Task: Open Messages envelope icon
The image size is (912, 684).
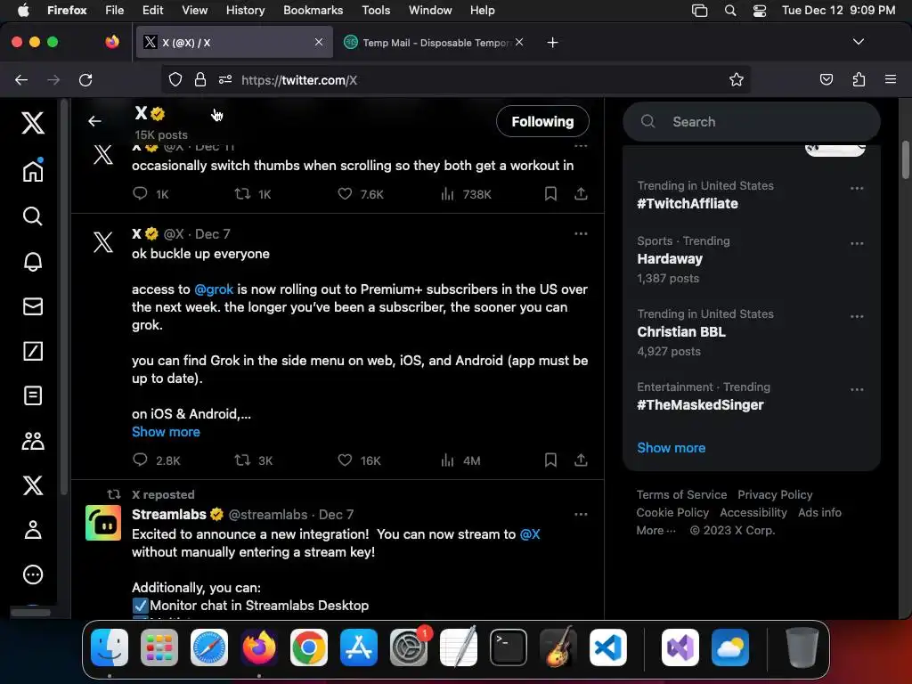Action: pyautogui.click(x=33, y=306)
